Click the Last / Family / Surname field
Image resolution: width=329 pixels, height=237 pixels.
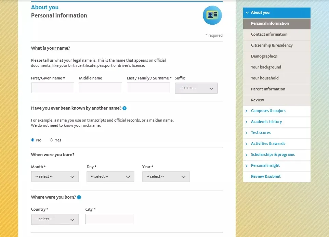click(148, 88)
